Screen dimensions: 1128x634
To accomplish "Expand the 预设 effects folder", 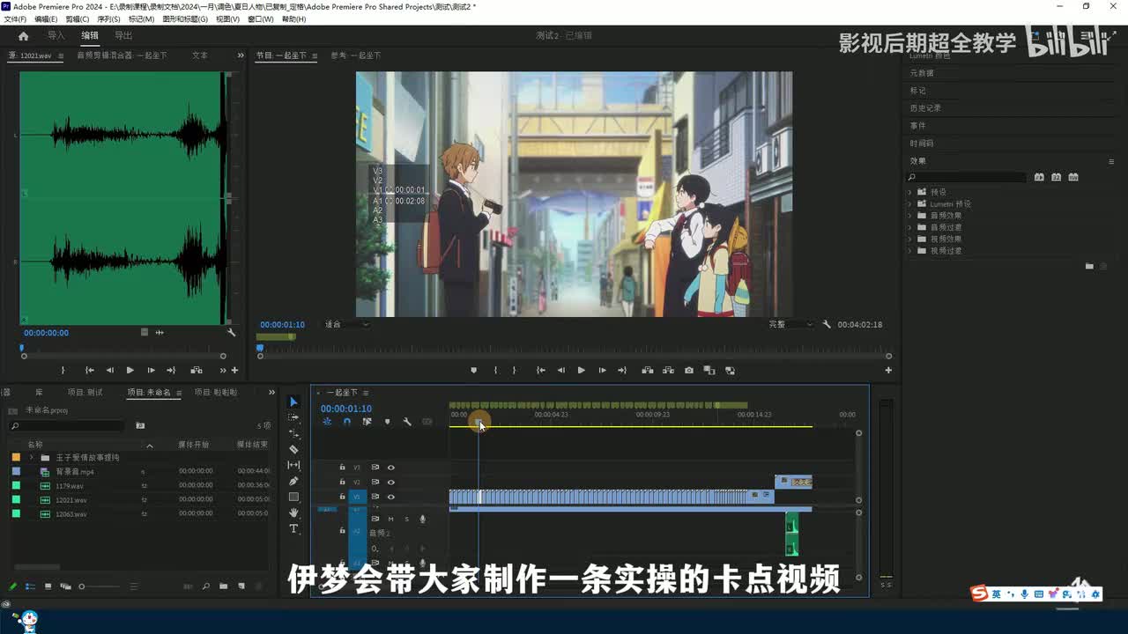I will [910, 192].
